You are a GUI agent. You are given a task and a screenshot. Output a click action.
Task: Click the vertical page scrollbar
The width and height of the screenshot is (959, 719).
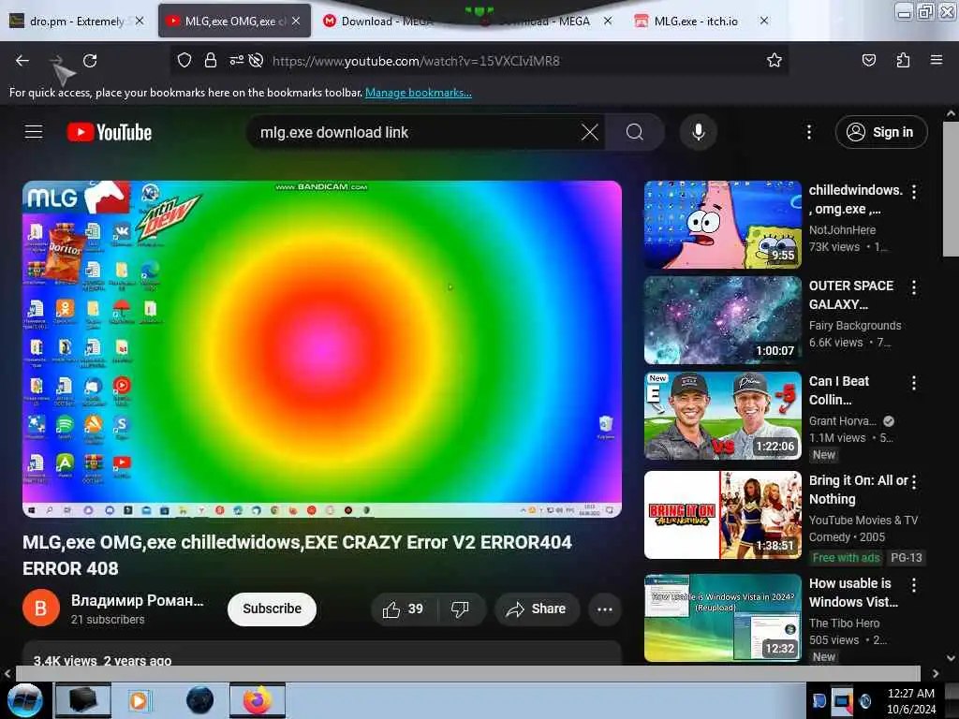[951, 189]
